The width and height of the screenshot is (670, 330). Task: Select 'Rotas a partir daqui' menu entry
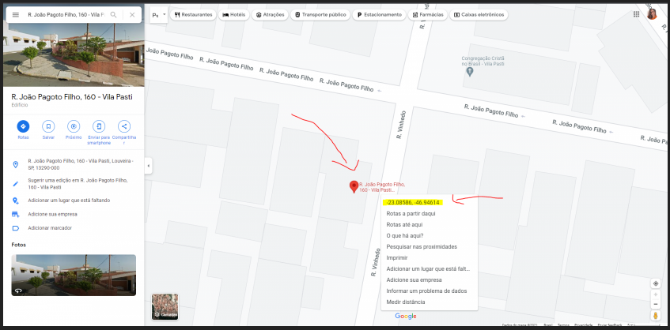pyautogui.click(x=410, y=213)
